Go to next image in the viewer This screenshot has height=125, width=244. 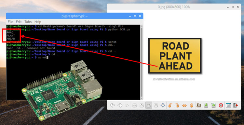point(120,106)
